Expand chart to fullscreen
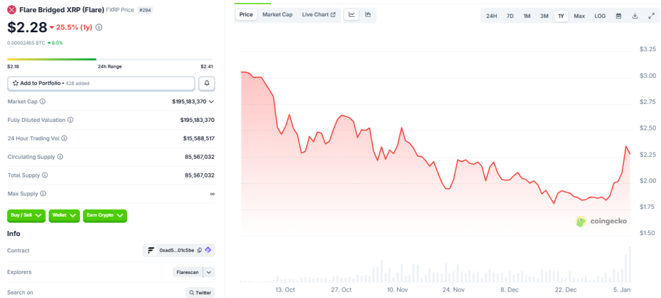Screen dimensions: 661x298 [651, 15]
